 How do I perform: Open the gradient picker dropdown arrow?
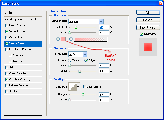tap(106, 39)
